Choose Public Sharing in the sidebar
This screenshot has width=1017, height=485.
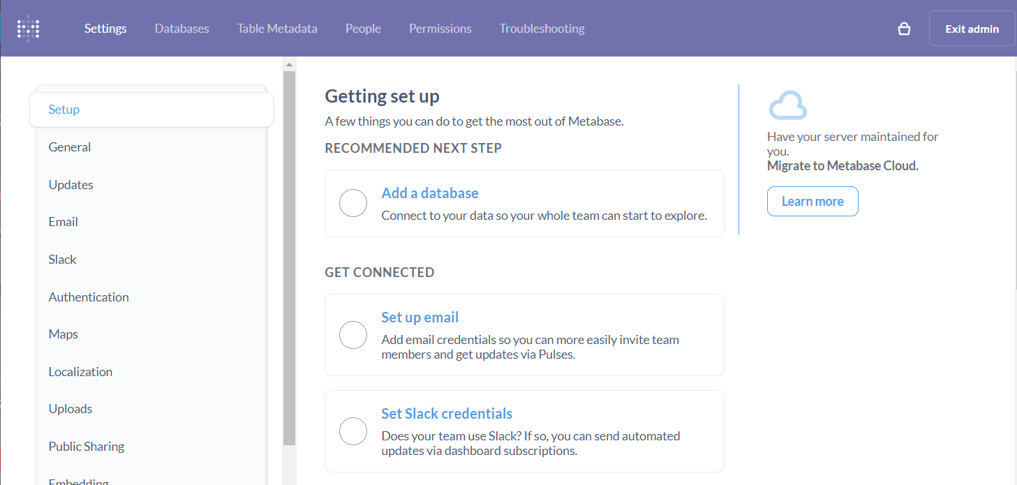(87, 447)
